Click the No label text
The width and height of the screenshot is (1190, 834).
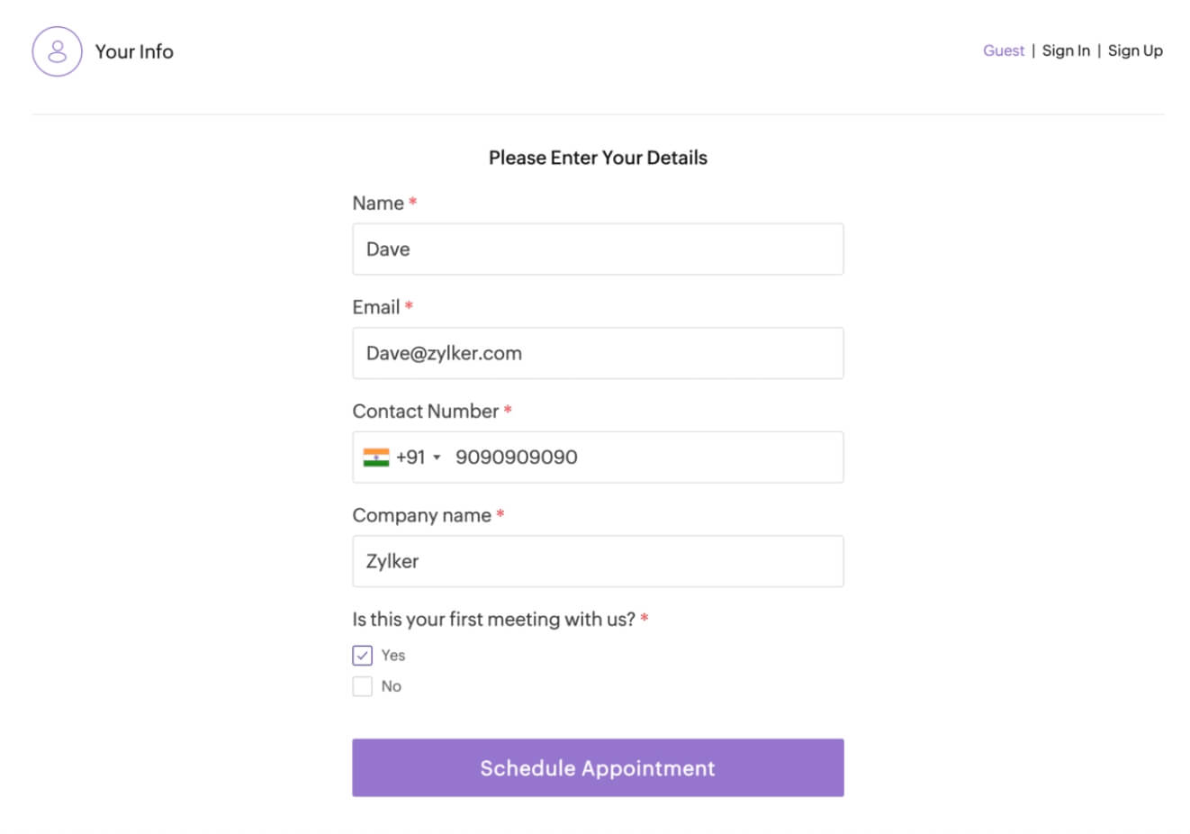click(x=392, y=686)
